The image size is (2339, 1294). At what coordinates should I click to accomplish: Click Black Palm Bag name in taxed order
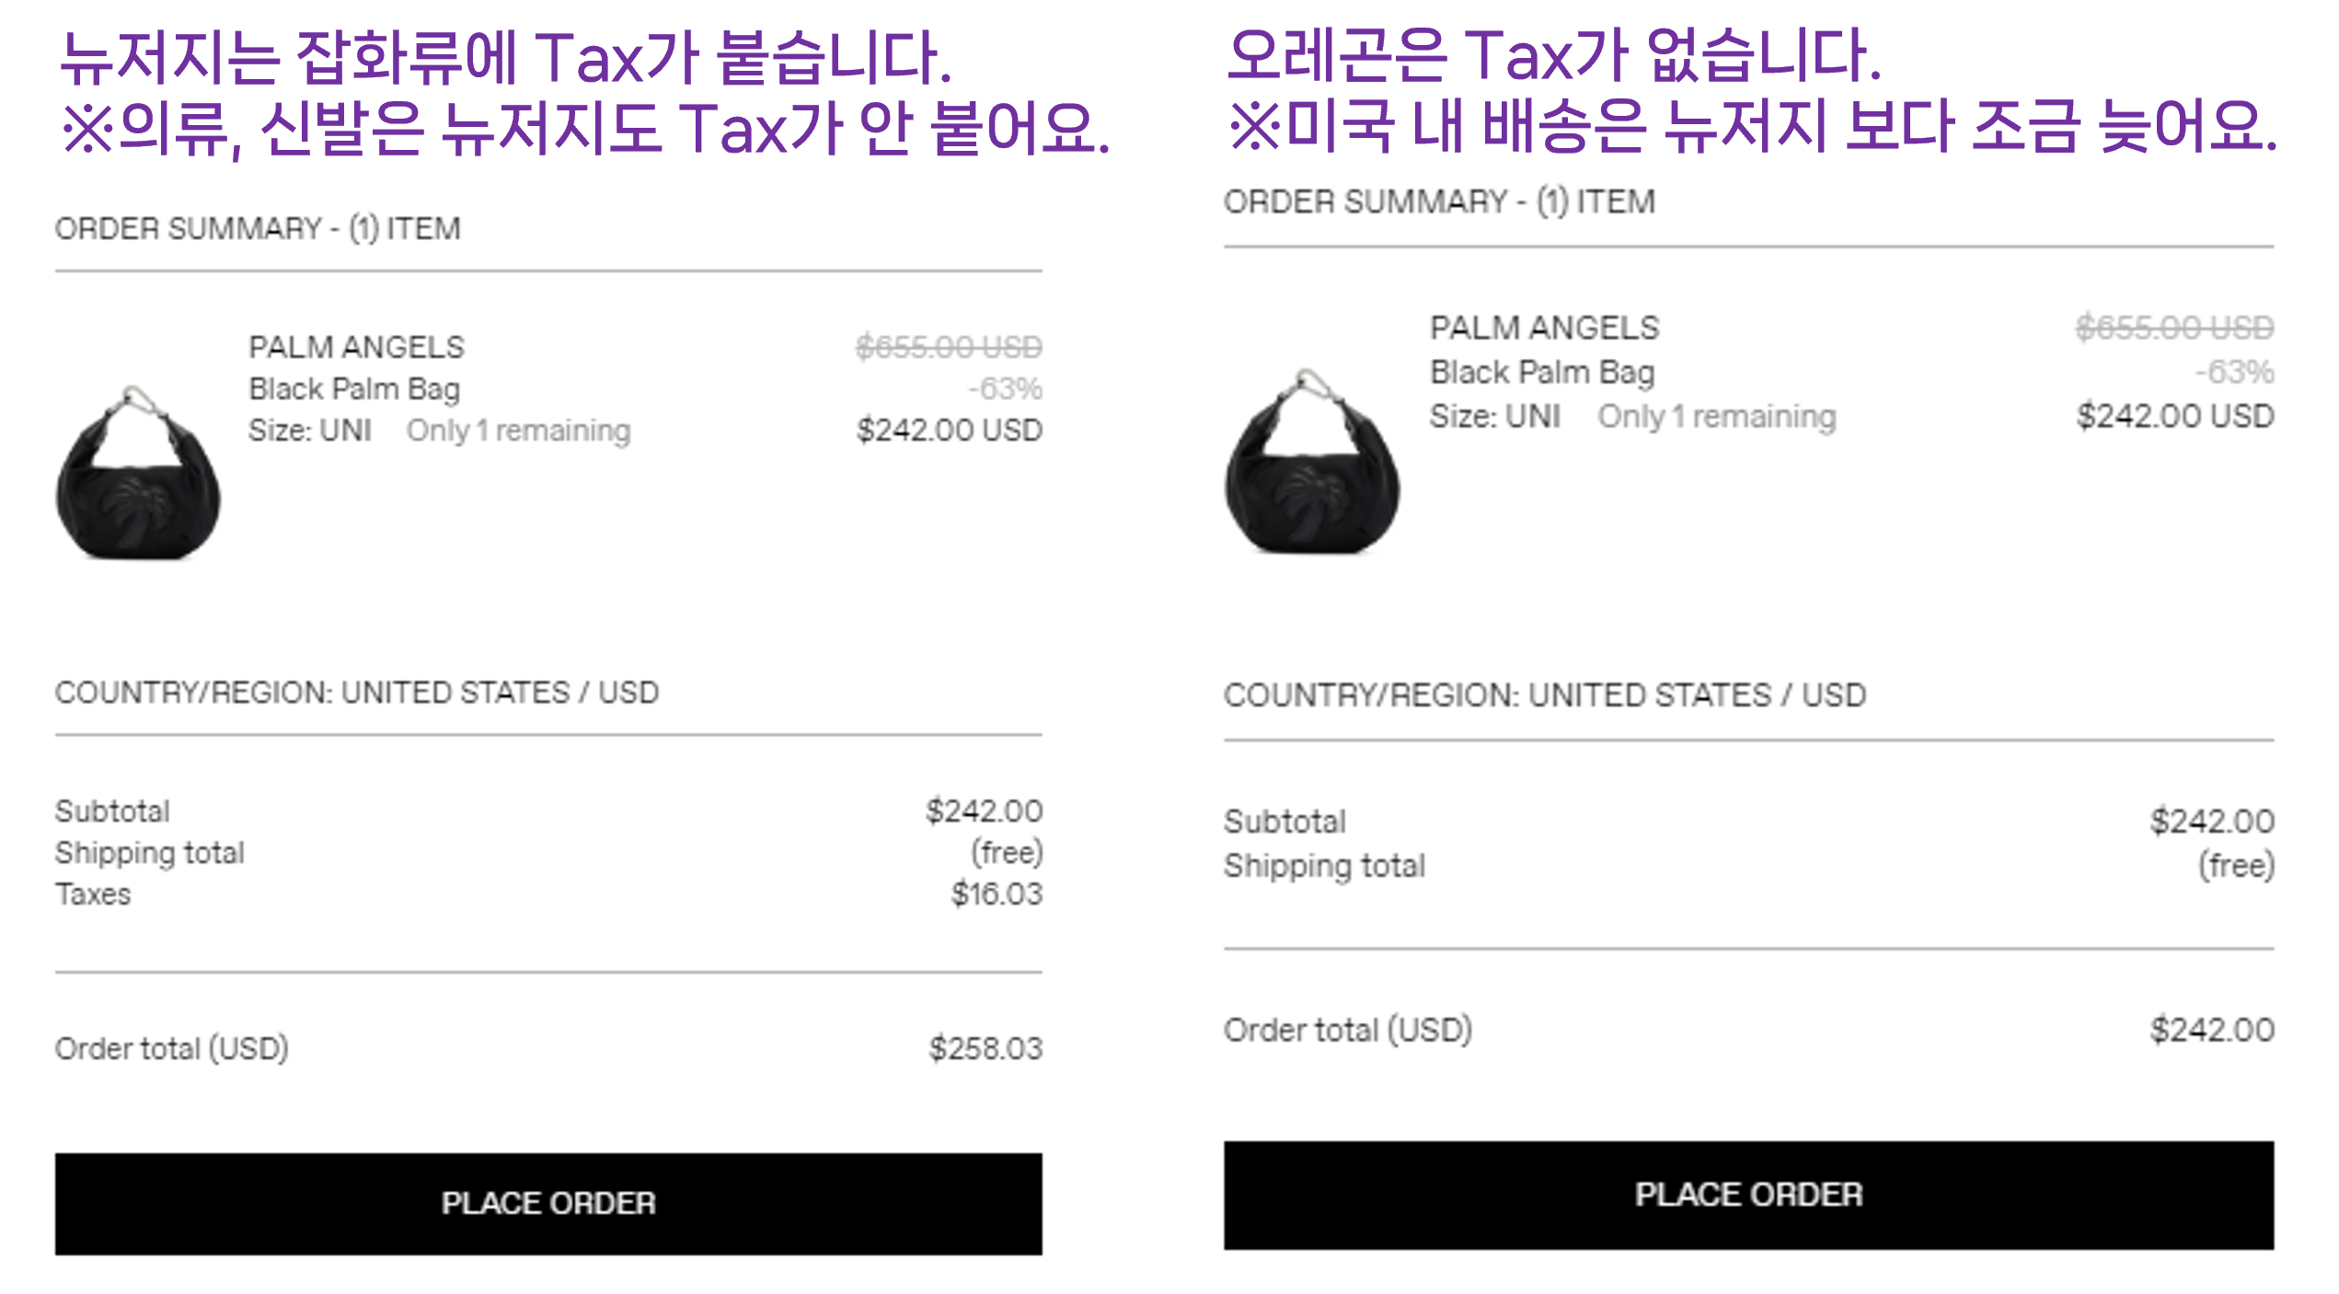pyautogui.click(x=354, y=389)
